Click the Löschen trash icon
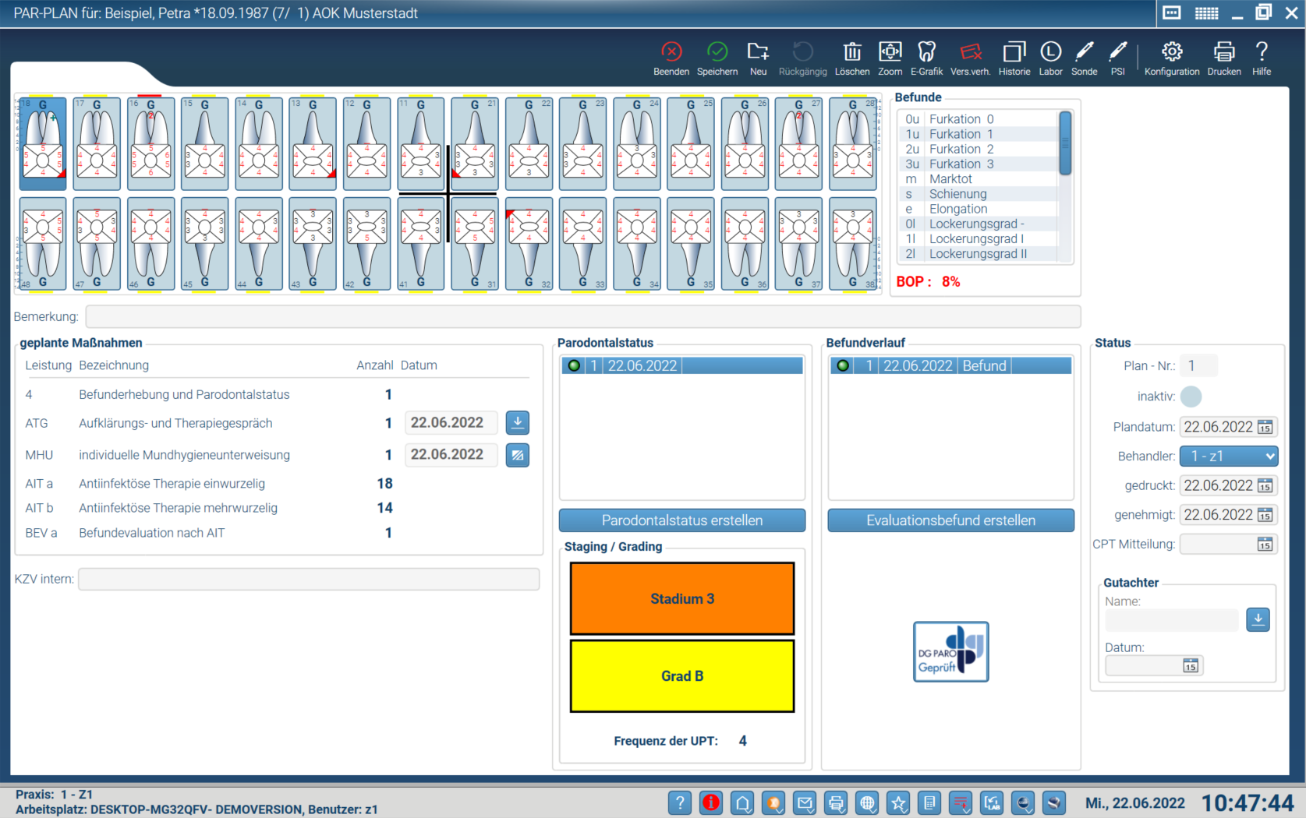Viewport: 1306px width, 818px height. [x=851, y=52]
